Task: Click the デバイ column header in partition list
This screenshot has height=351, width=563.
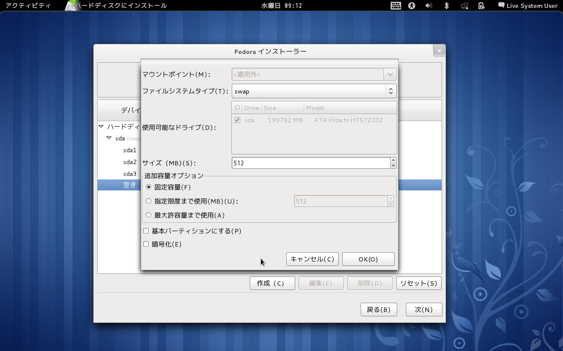Action: [131, 110]
